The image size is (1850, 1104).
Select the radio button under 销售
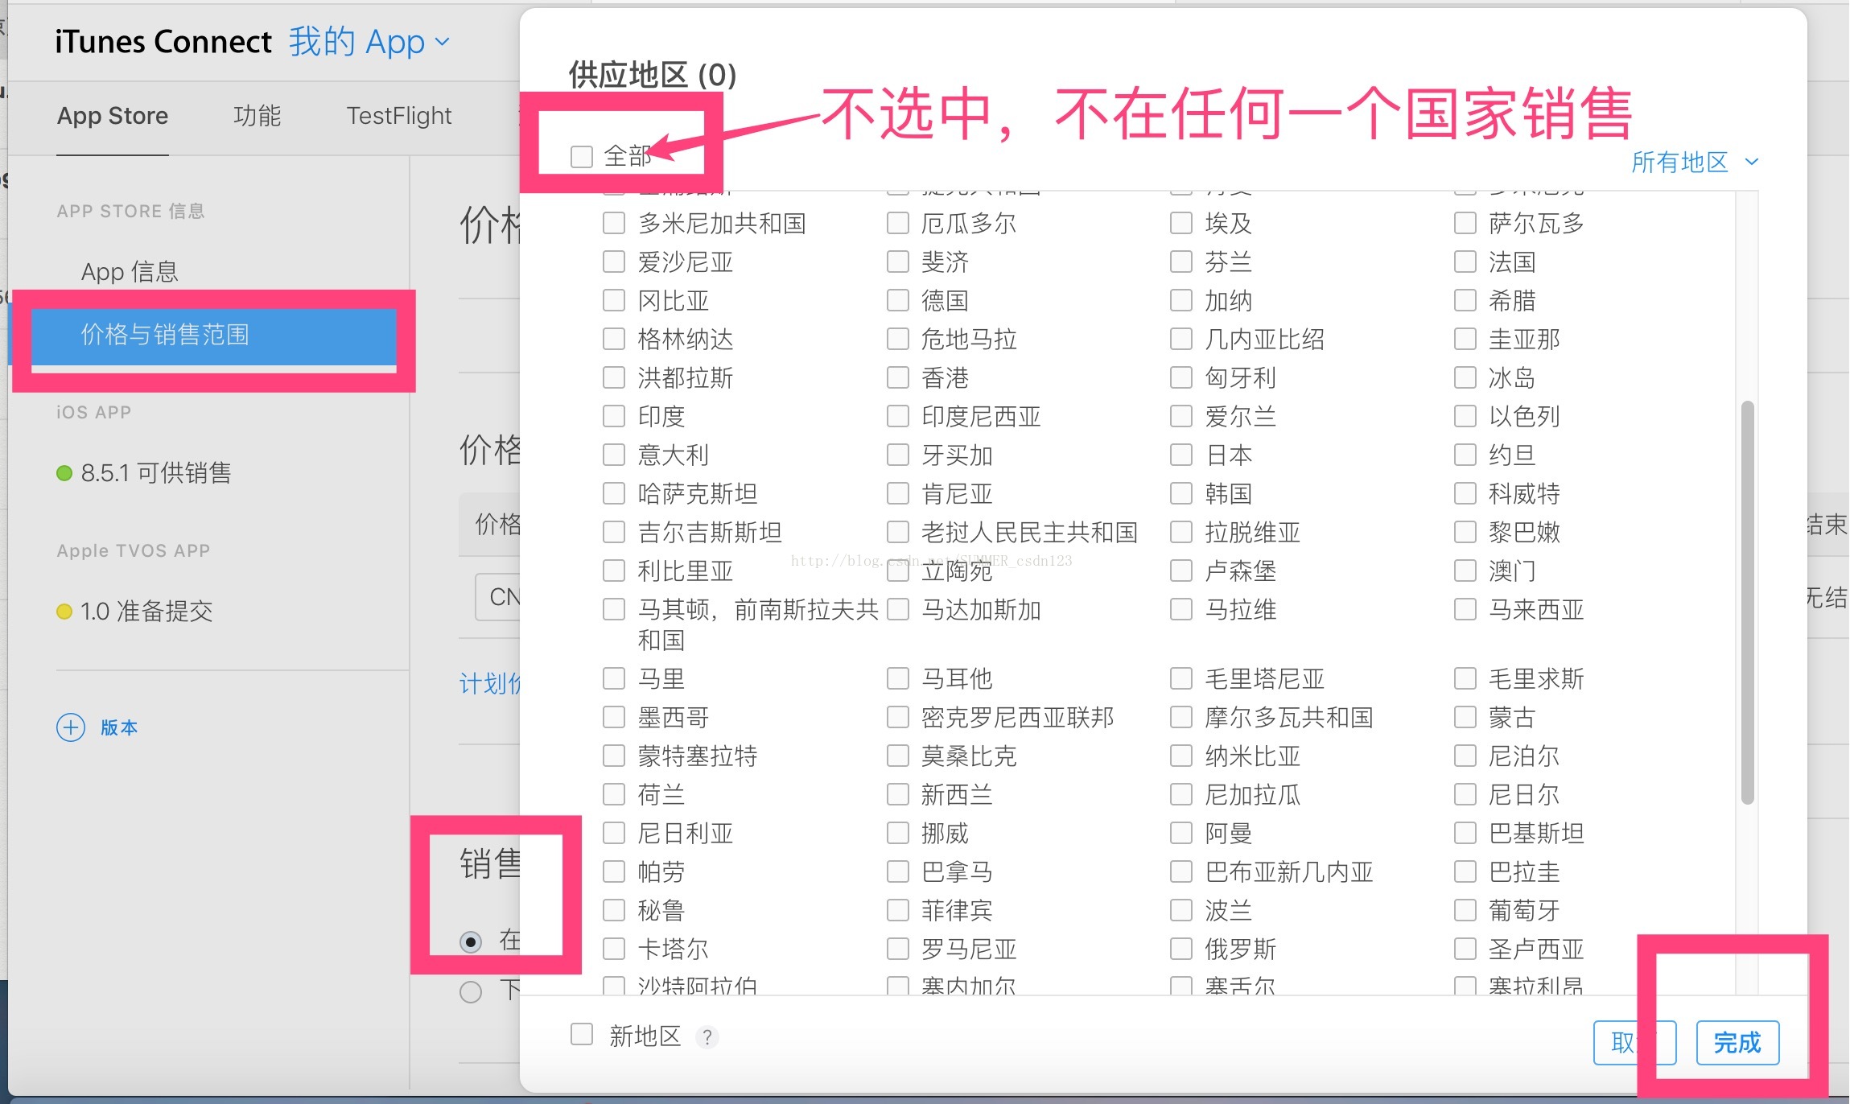[471, 941]
